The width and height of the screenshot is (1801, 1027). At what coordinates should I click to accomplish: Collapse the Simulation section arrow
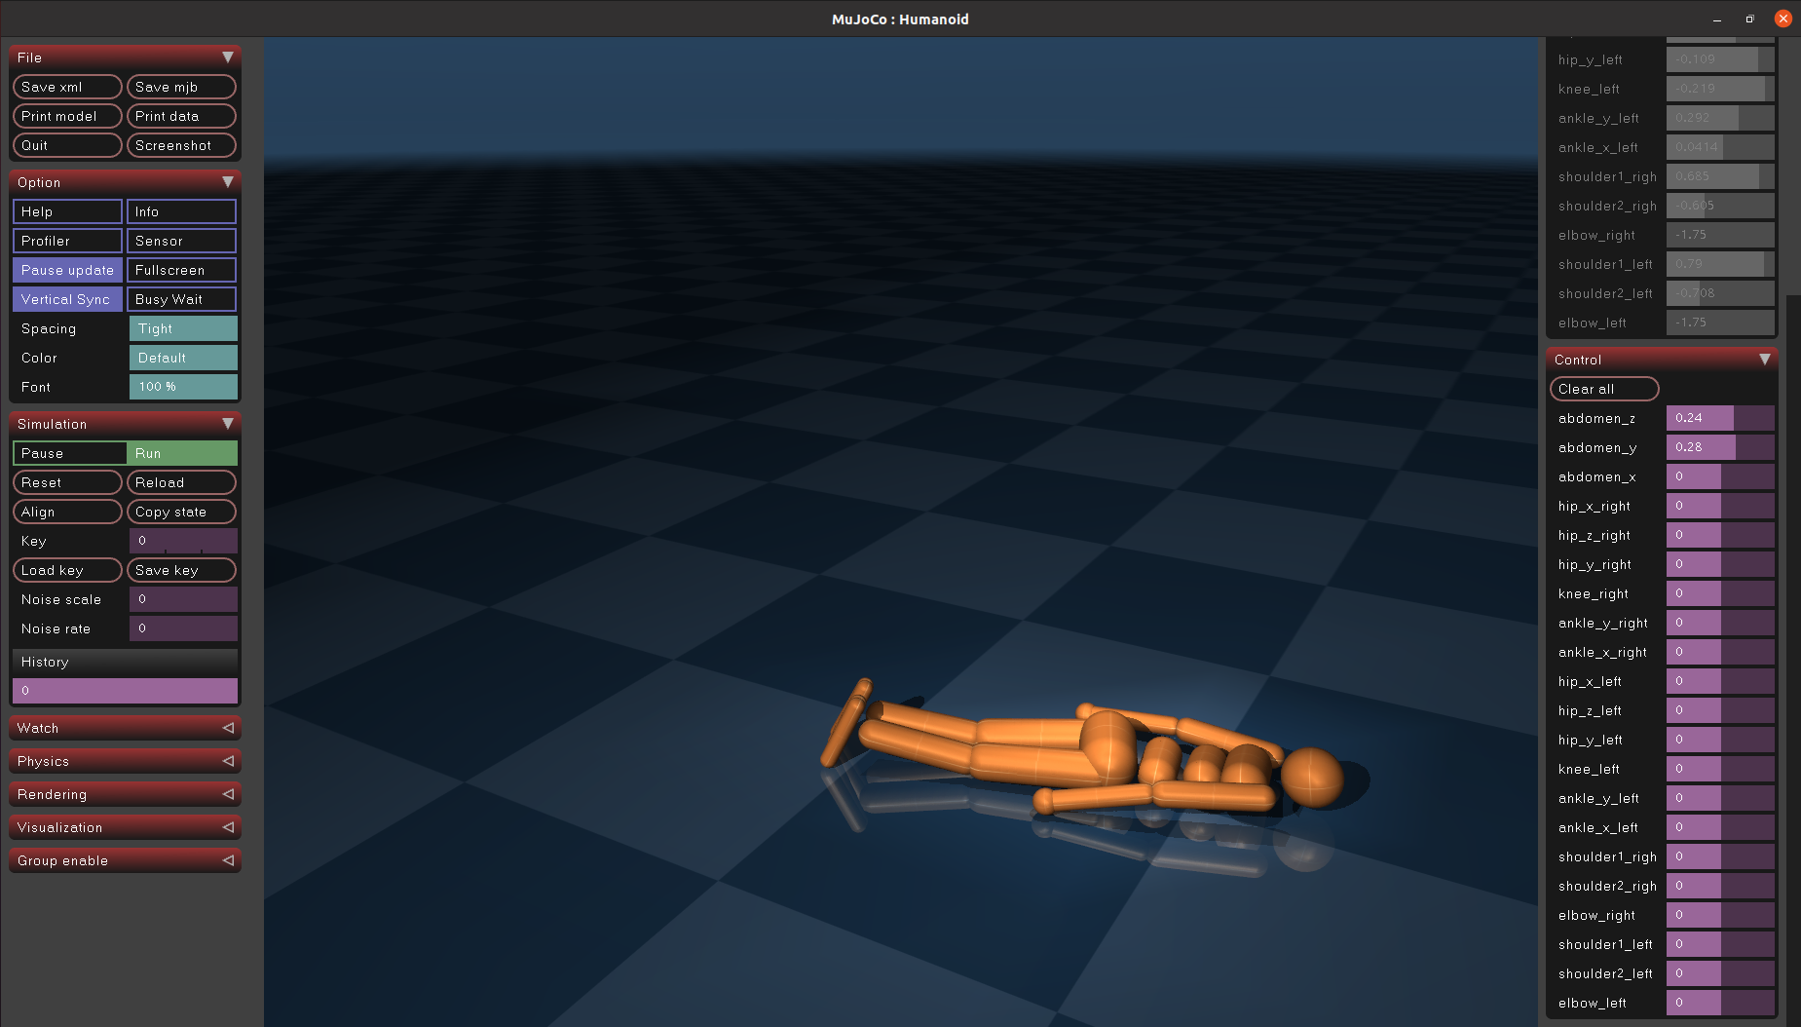227,424
